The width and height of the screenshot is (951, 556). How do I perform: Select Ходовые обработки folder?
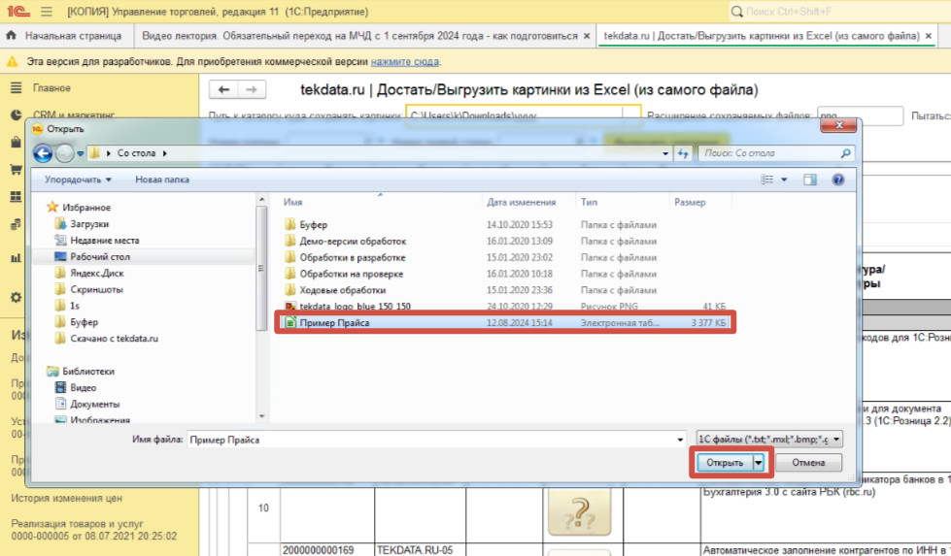click(342, 289)
